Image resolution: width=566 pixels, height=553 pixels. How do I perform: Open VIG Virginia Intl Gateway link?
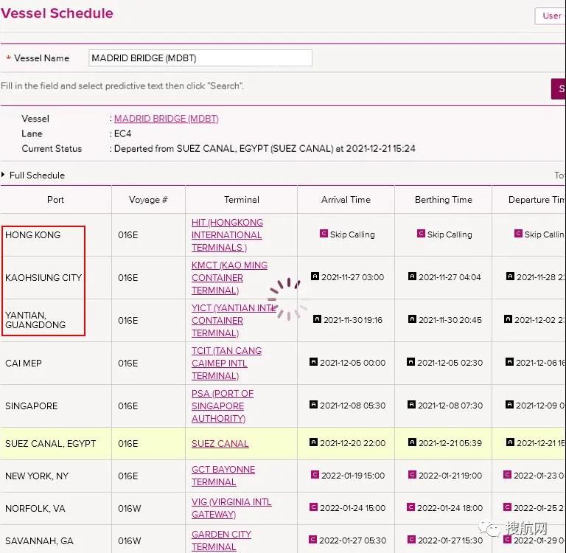tap(231, 508)
